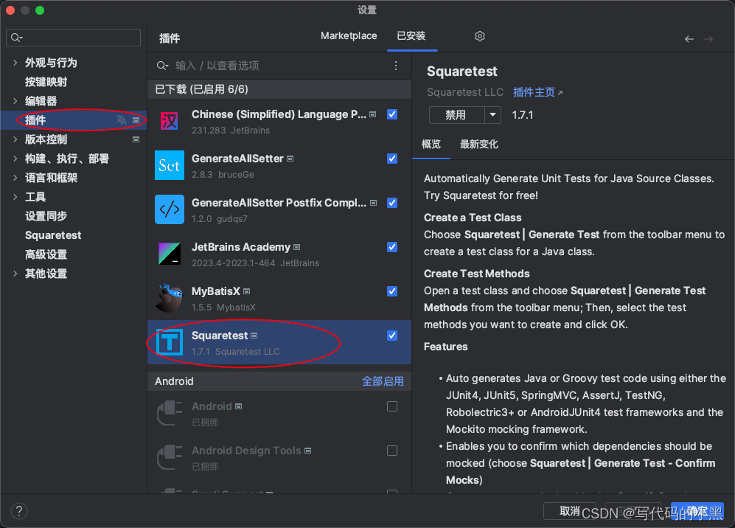Click the project-level icon on 版本控制 row
Image resolution: width=735 pixels, height=528 pixels.
pos(136,139)
